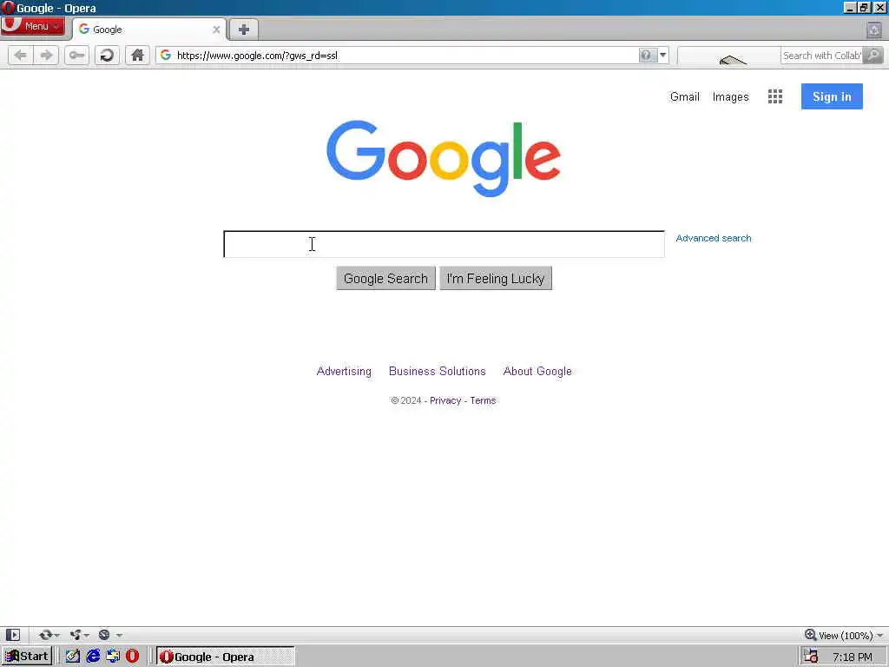The image size is (889, 667).
Task: Open Images link
Action: coord(730,97)
